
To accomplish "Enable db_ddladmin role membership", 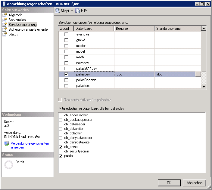I will click(61, 133).
